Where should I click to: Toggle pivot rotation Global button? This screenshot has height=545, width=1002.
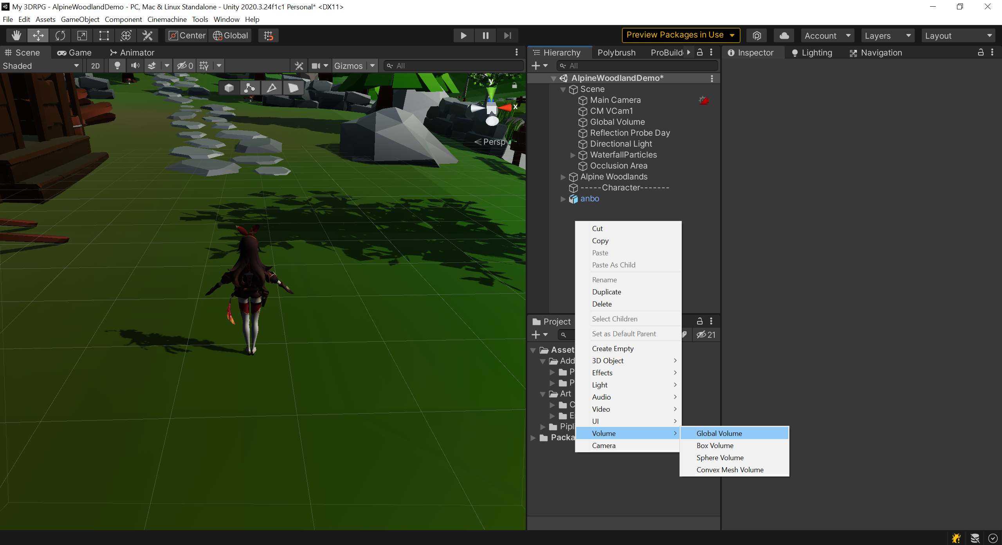pos(231,36)
